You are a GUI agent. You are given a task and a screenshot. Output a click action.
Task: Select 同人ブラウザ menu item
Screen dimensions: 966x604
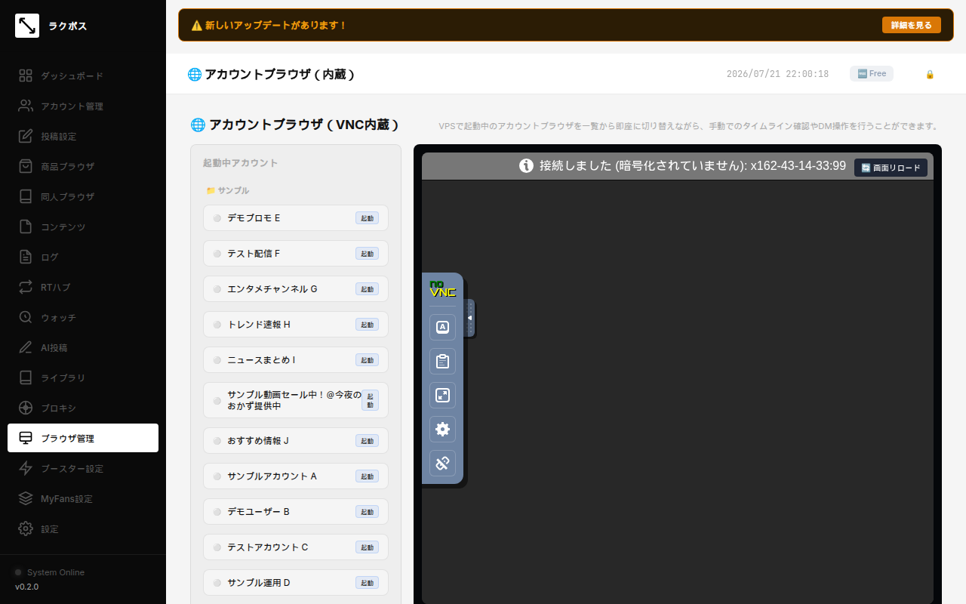[x=83, y=196]
